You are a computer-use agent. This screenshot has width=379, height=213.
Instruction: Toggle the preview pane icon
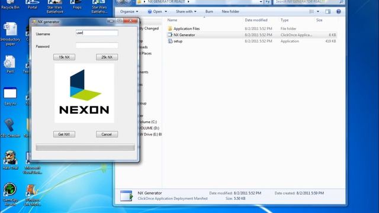coord(327,12)
